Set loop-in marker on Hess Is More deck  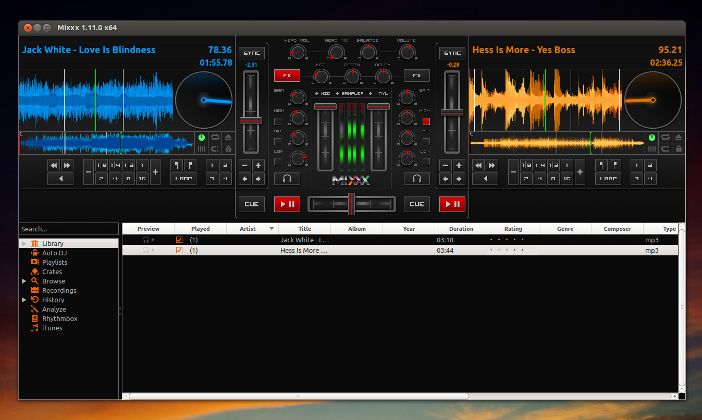601,166
